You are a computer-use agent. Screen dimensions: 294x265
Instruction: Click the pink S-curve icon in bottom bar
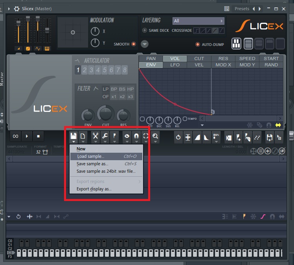[263, 217]
